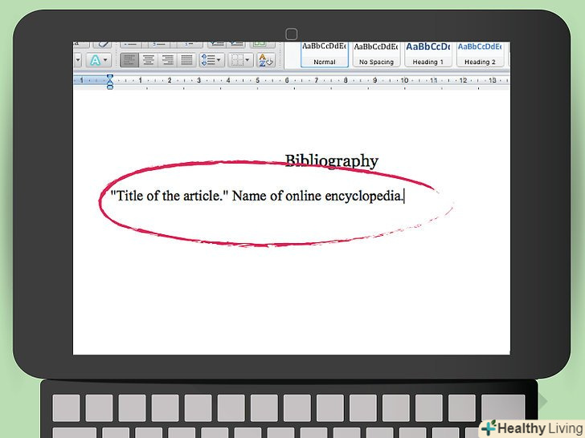Place cursor after 'Name of online encyclopedia.'
Viewport: 585px width, 438px height.
point(403,197)
